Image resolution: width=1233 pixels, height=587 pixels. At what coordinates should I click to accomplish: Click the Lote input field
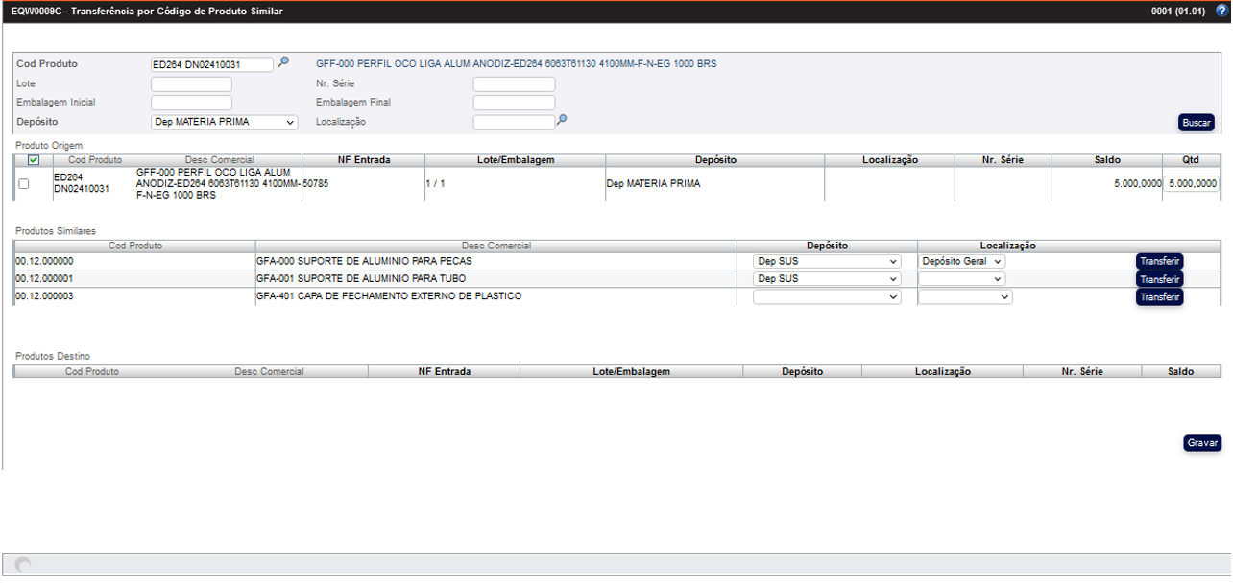[191, 84]
